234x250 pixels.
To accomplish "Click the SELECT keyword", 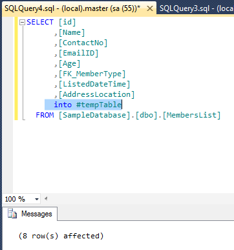I will tap(40, 22).
